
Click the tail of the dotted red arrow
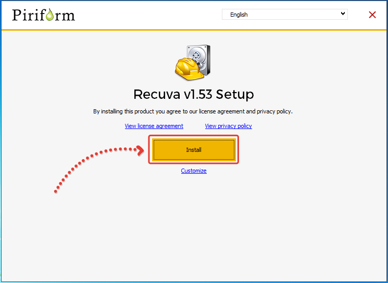pos(56,191)
